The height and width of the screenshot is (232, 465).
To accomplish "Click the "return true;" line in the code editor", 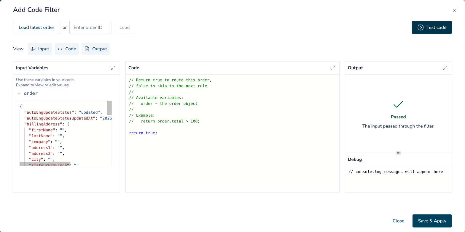I will pyautogui.click(x=143, y=133).
